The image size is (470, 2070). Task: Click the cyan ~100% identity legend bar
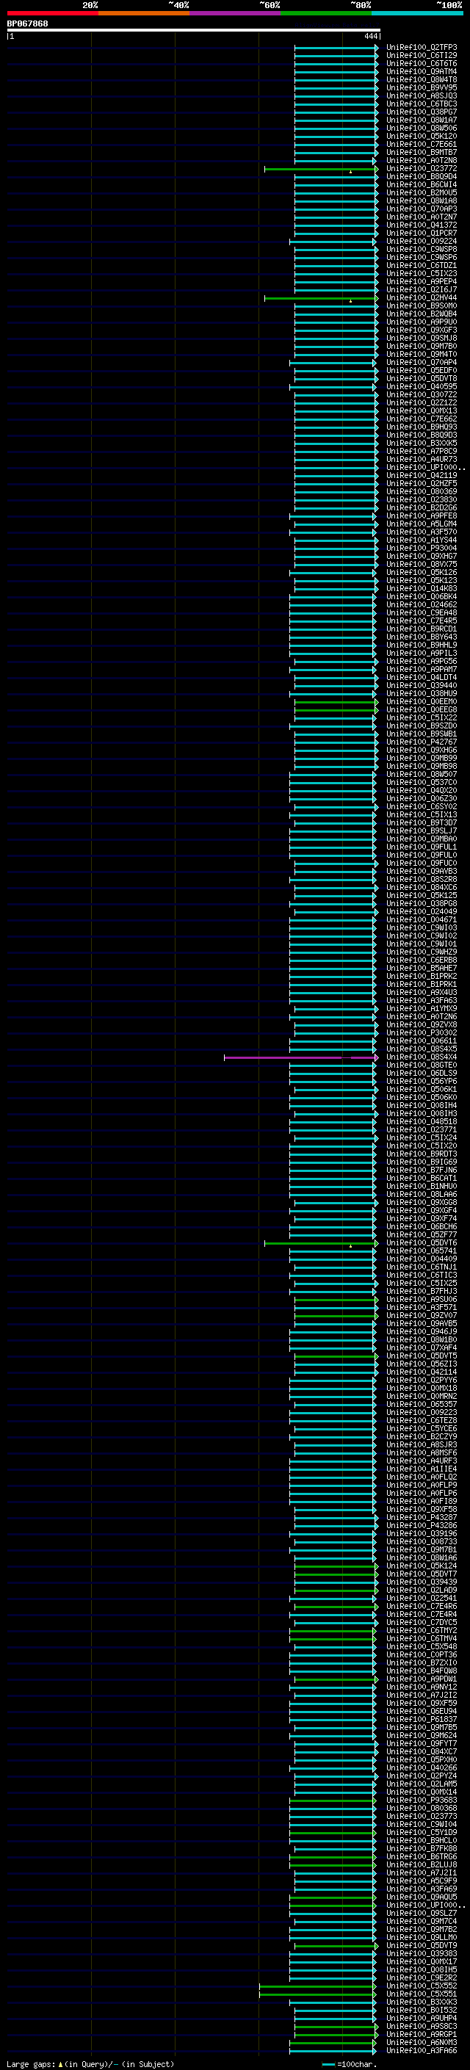pos(417,13)
